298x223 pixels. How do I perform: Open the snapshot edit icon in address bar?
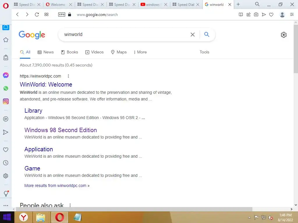(x=249, y=15)
